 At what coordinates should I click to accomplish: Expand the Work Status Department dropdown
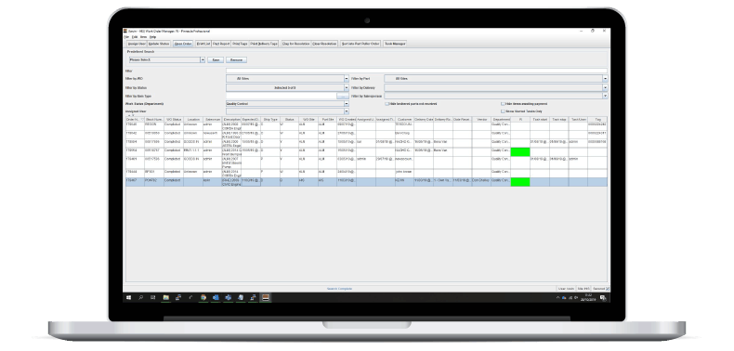347,103
